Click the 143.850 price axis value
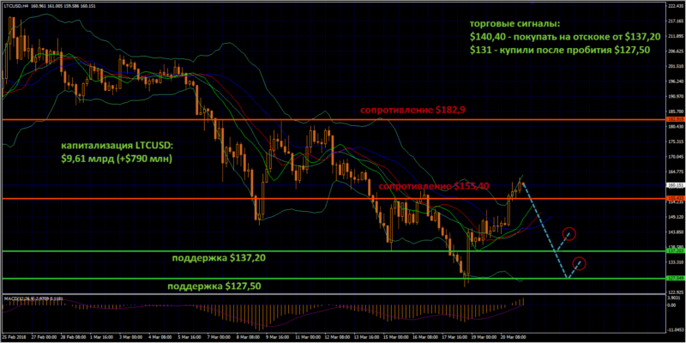 point(674,232)
